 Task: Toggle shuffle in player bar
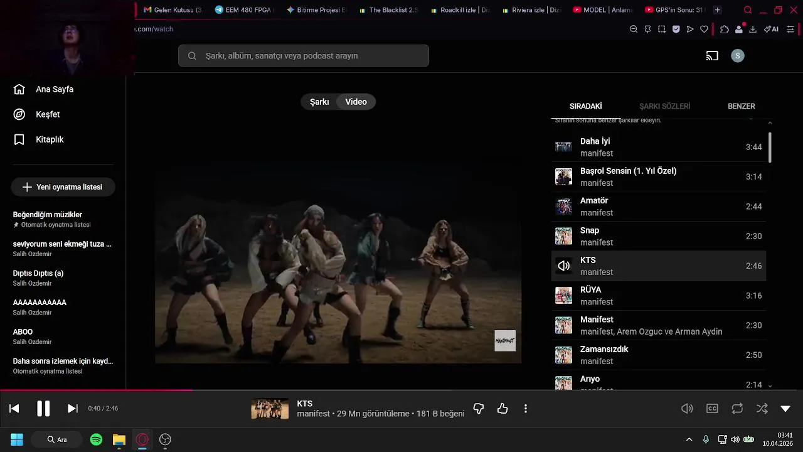[x=762, y=409]
